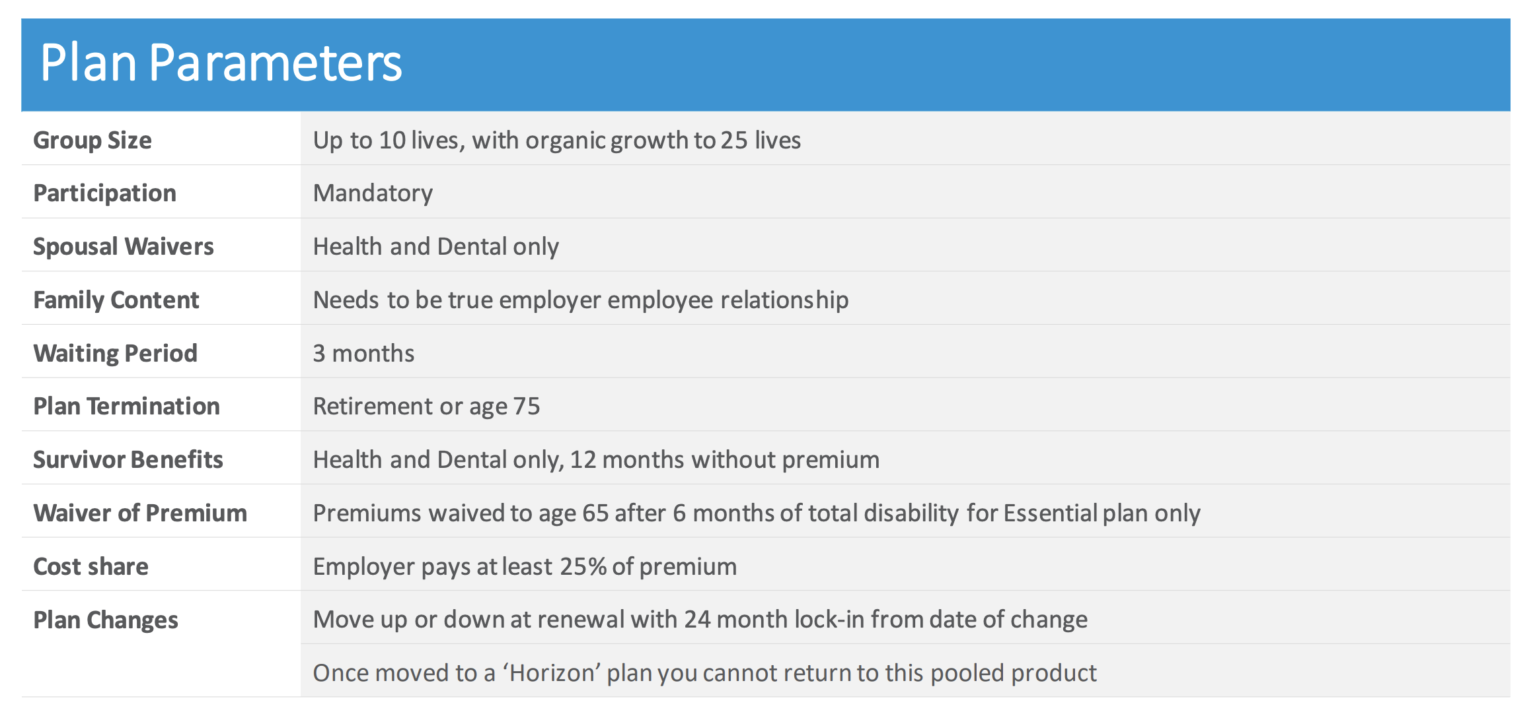1533x718 pixels.
Task: Click the Plan Parameters header title
Action: (221, 63)
